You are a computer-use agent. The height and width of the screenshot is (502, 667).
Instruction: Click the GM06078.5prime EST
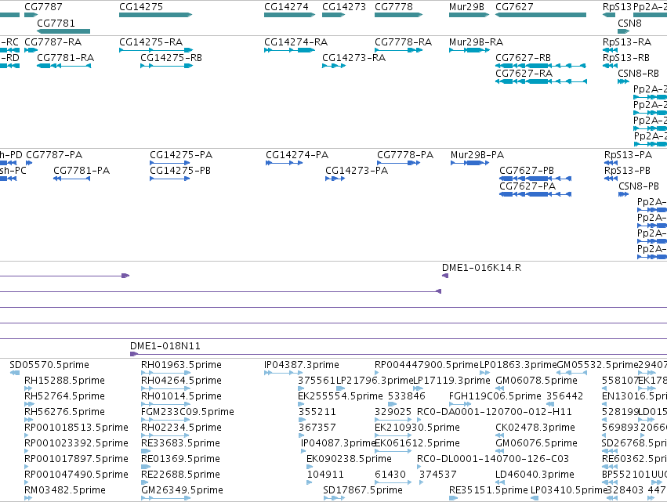(x=536, y=381)
